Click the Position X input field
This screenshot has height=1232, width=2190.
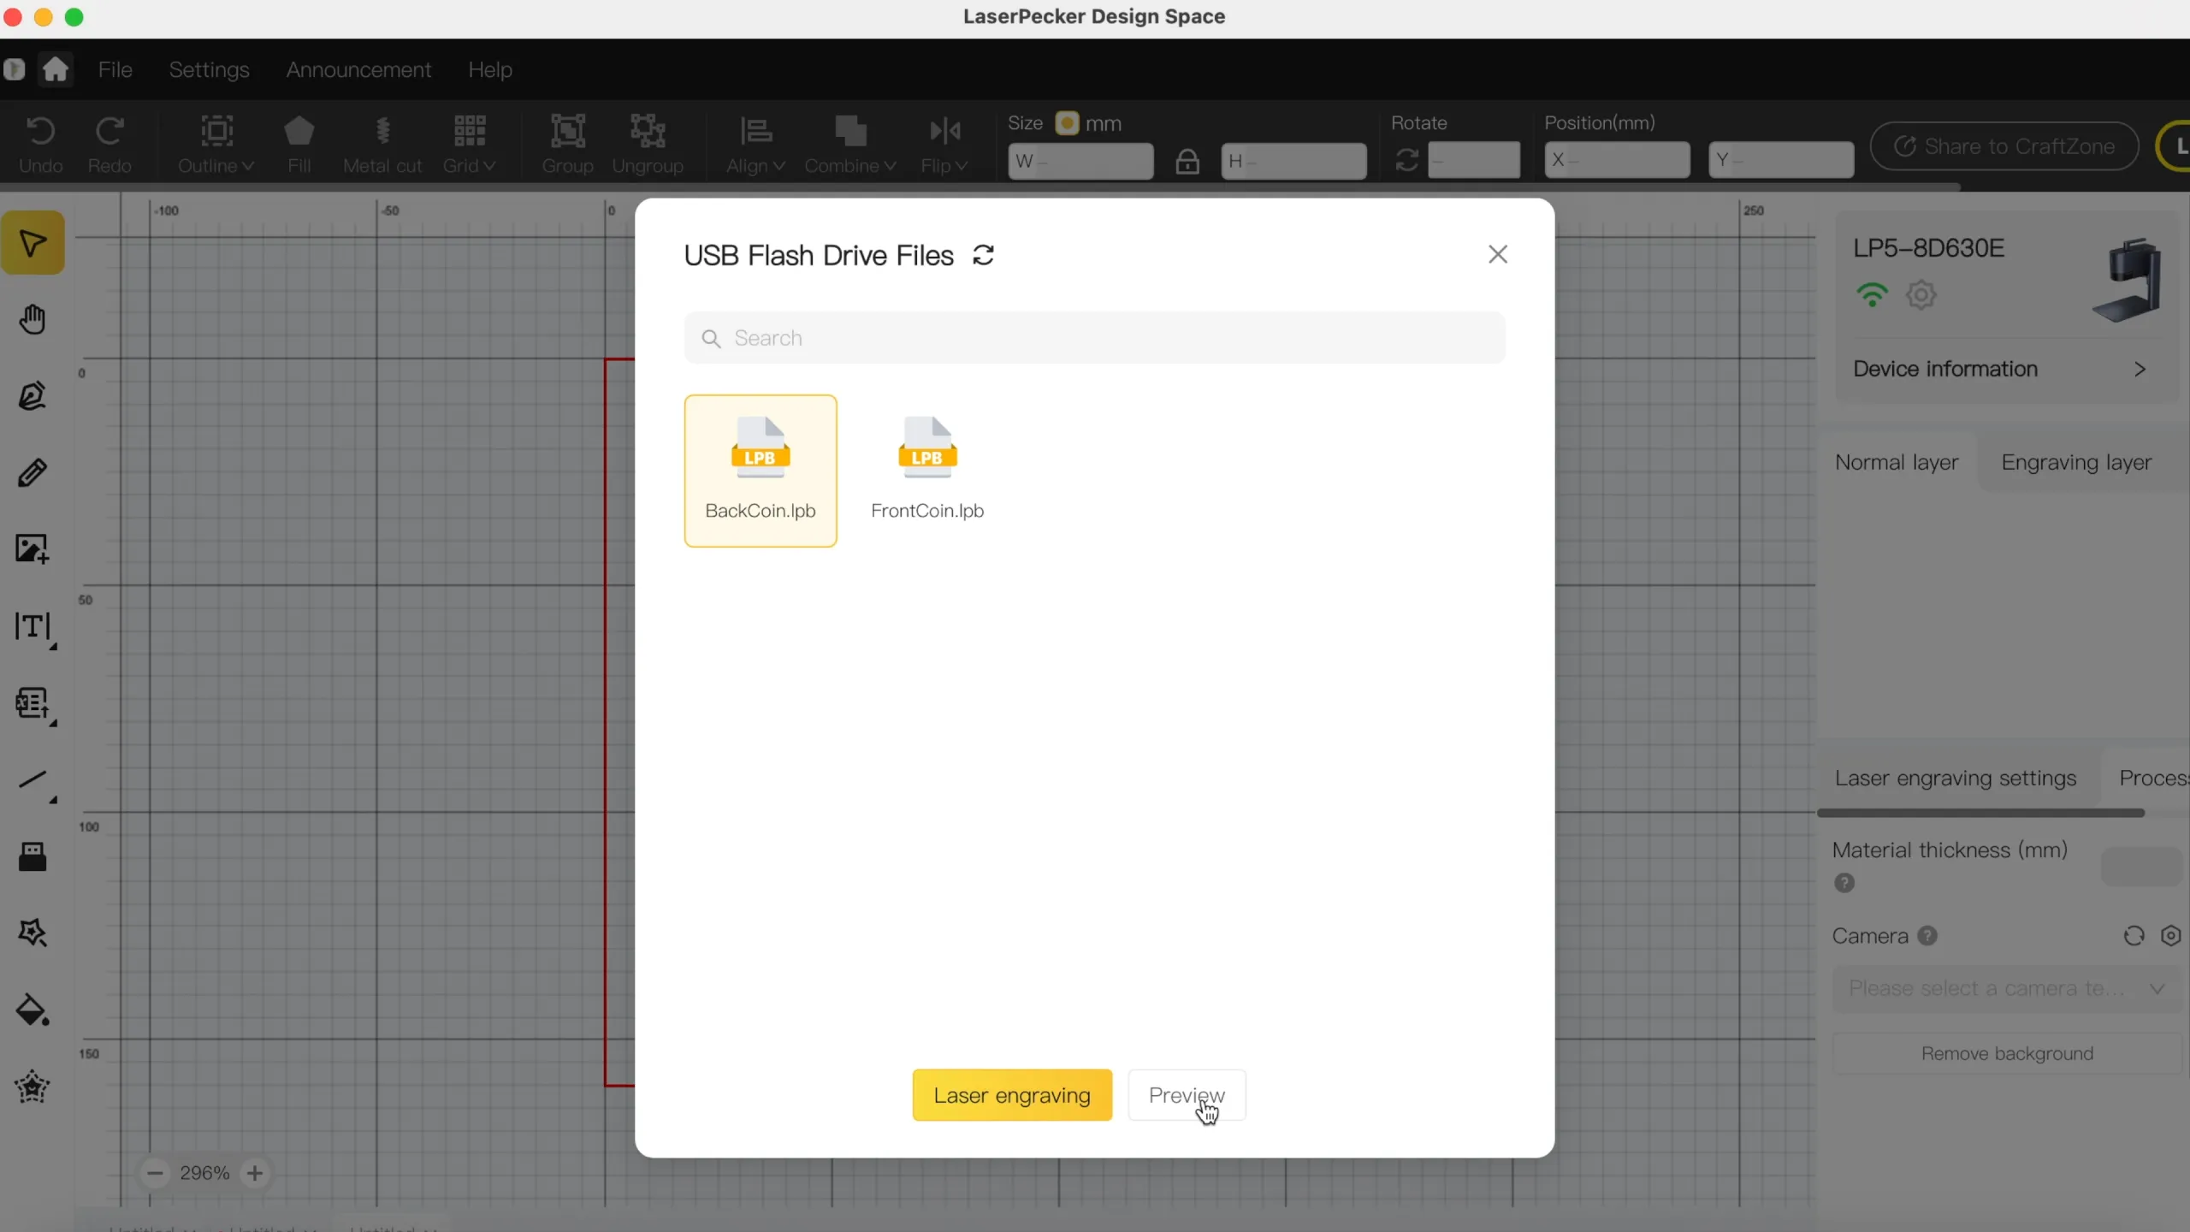tap(1617, 160)
